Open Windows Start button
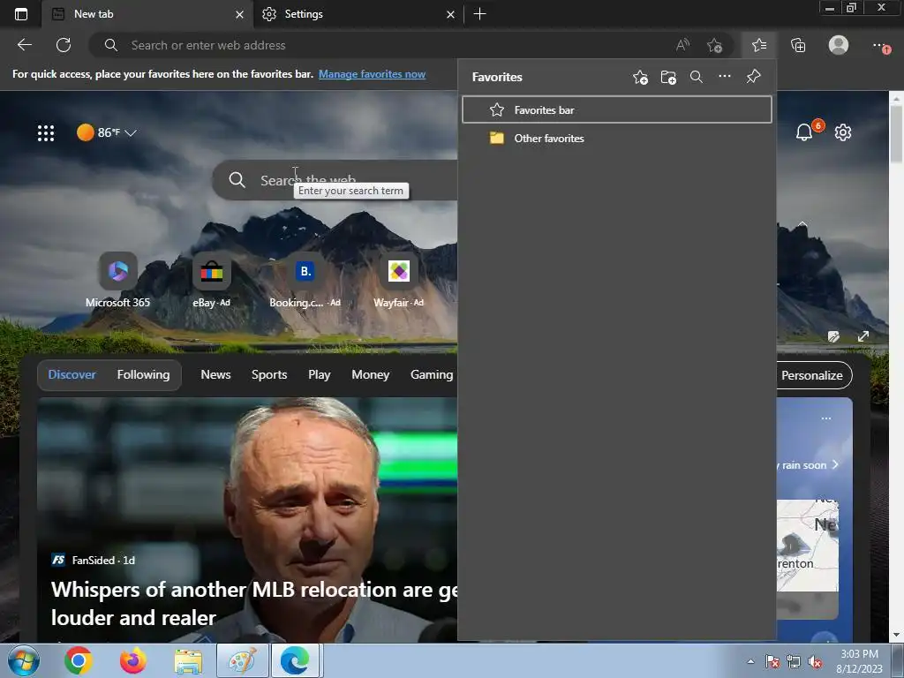 click(x=24, y=660)
